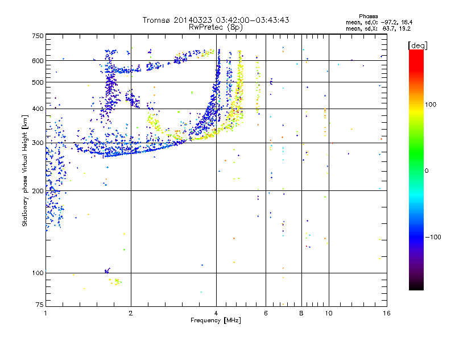Click the 'Frequency [MHz]' axis label
The height and width of the screenshot is (341, 455).
(216, 321)
